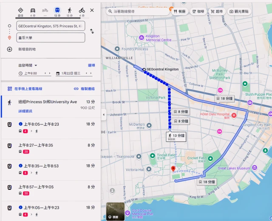Open 詳細資訊 for the walking route
This screenshot has height=221, width=272.
click(25, 111)
